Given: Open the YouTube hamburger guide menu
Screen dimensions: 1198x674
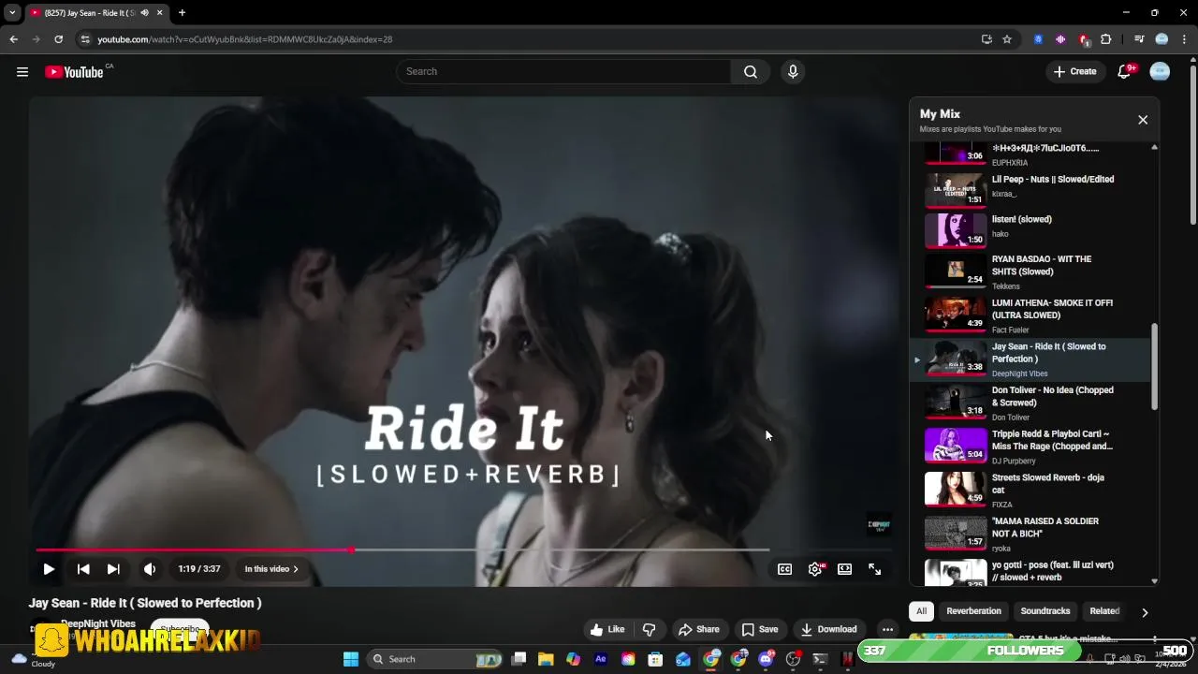Looking at the screenshot, I should (22, 72).
